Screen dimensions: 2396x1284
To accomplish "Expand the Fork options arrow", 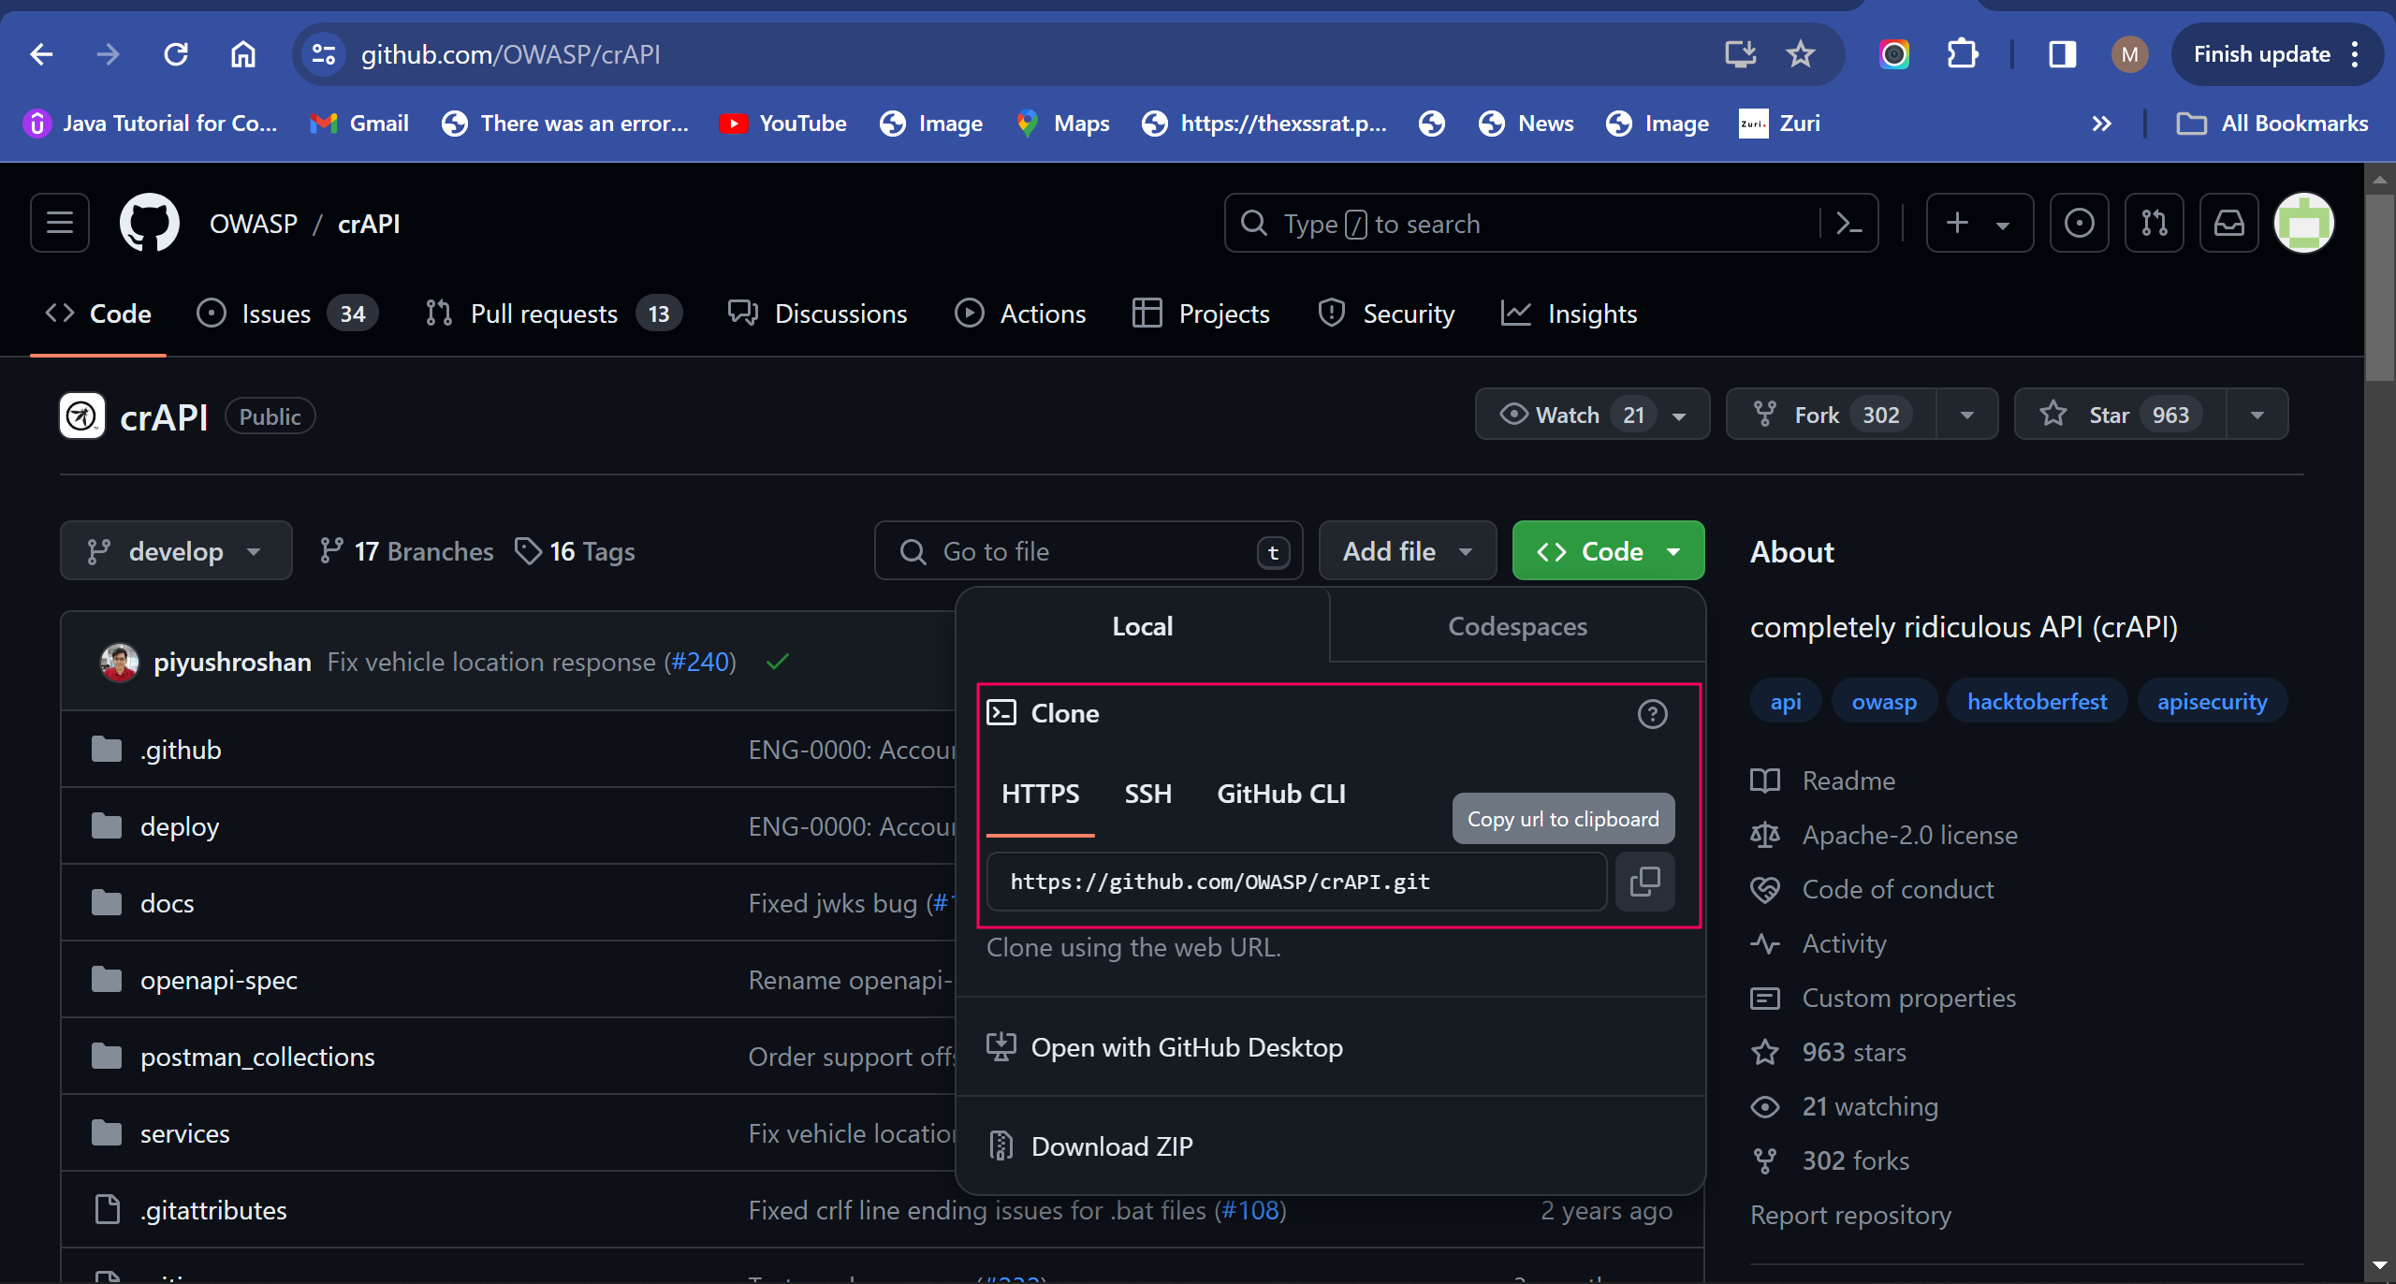I will [1966, 414].
